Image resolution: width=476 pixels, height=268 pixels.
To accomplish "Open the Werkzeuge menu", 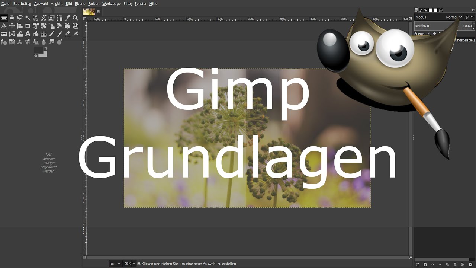I will [111, 4].
